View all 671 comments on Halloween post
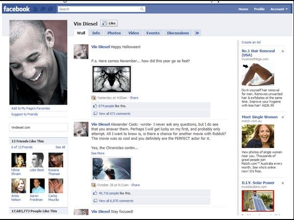 114,113
